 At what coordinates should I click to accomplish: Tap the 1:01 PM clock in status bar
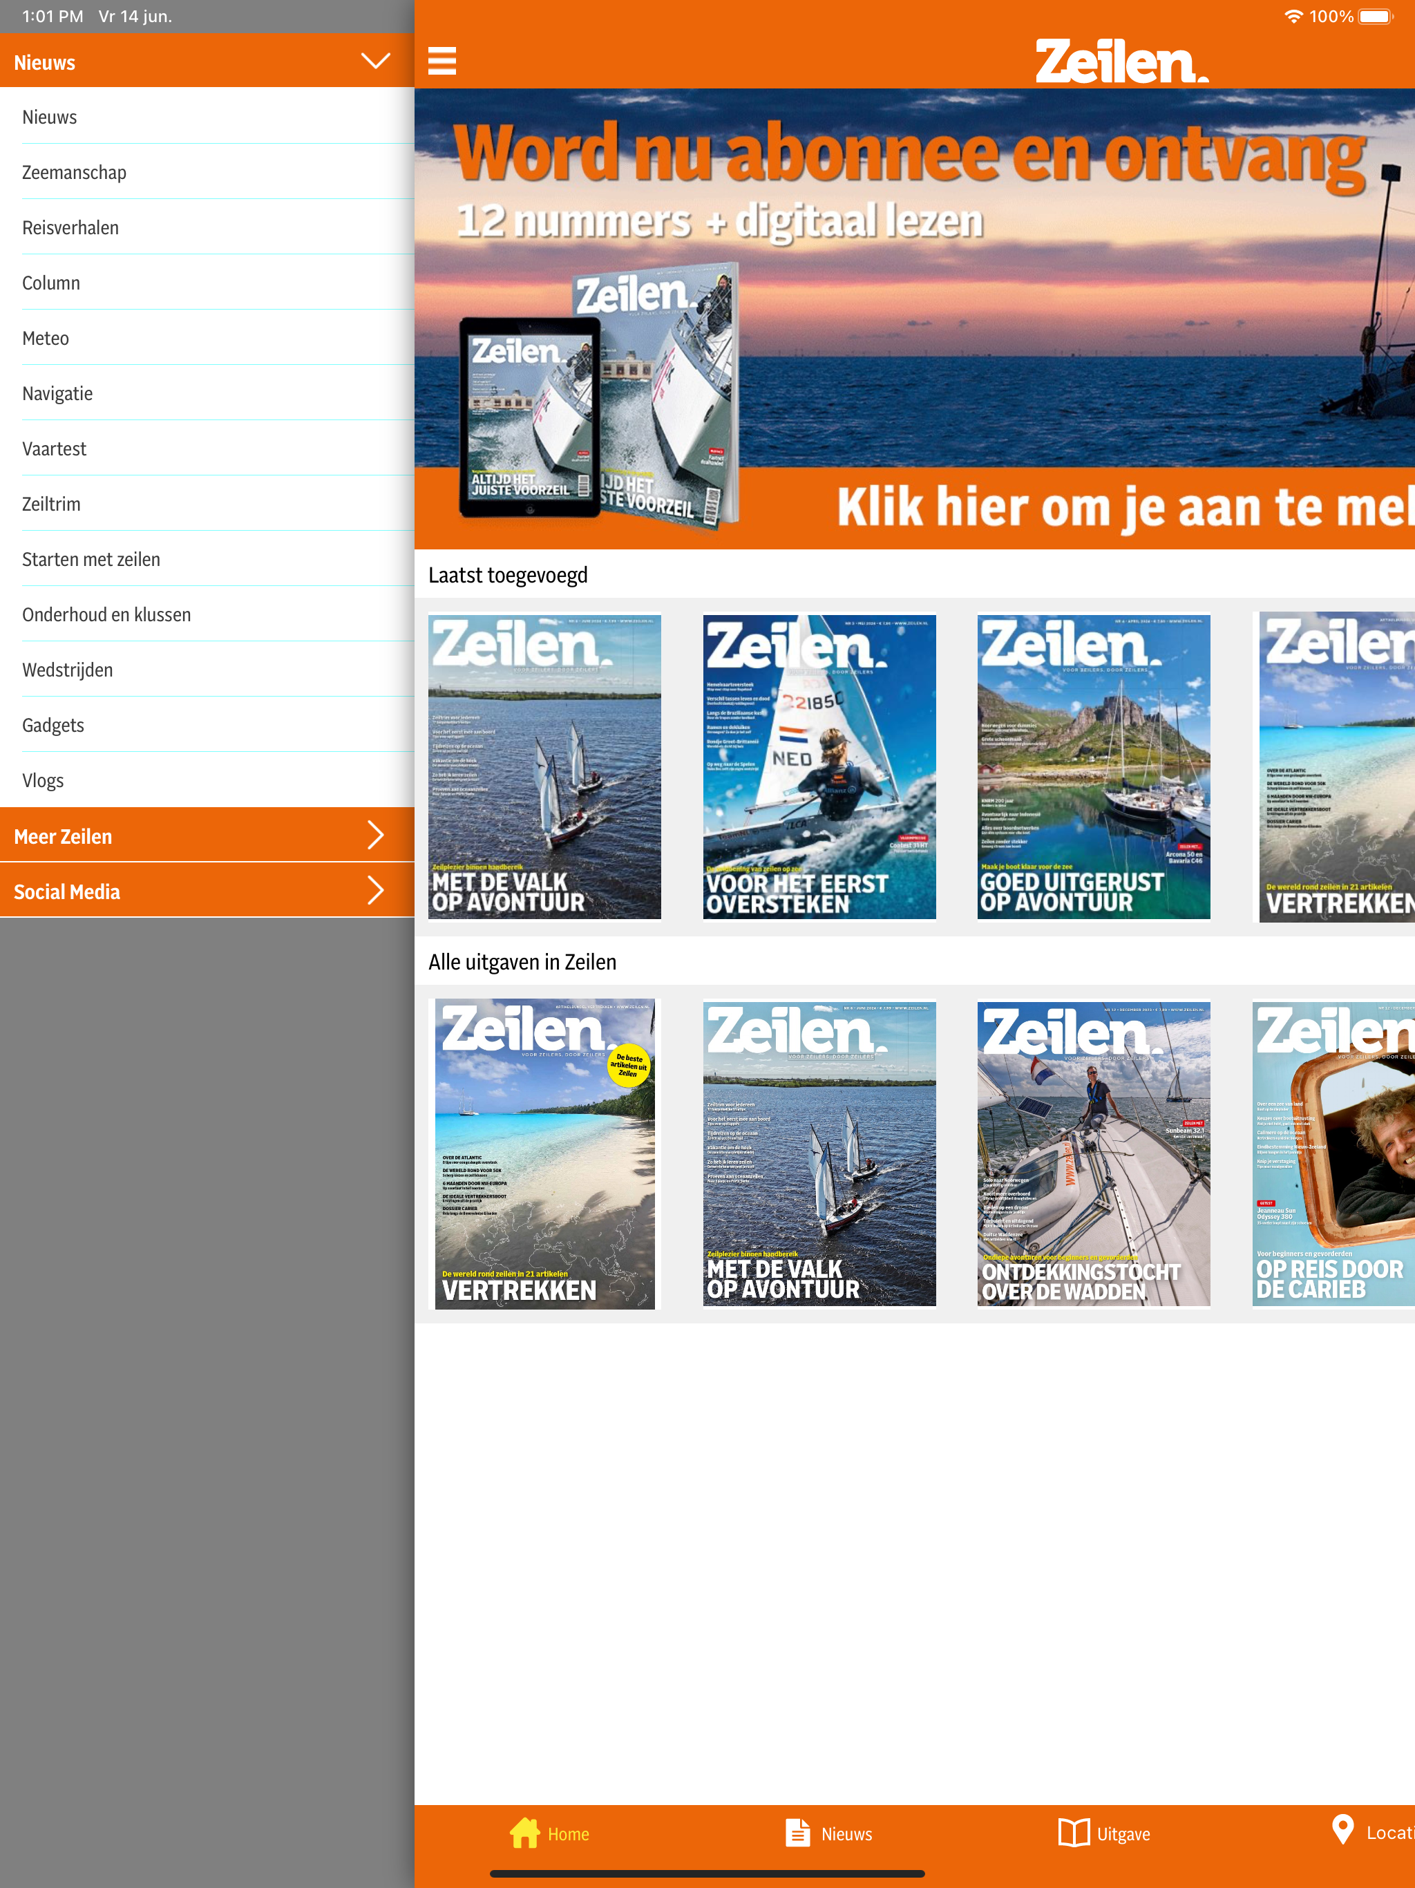click(x=52, y=16)
